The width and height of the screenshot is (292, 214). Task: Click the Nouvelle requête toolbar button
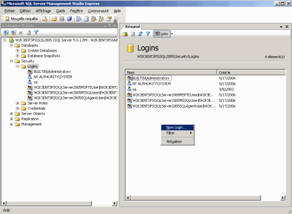coord(21,19)
